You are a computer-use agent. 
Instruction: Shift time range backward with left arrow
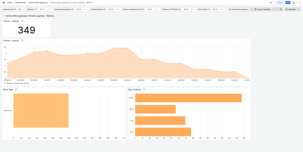pos(251,9)
